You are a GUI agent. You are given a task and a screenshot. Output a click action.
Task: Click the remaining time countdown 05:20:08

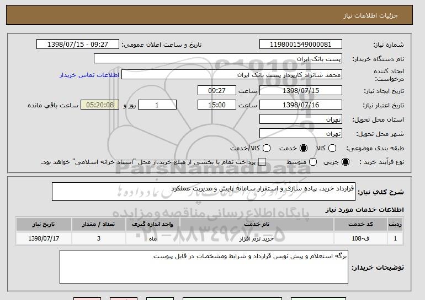[100, 105]
